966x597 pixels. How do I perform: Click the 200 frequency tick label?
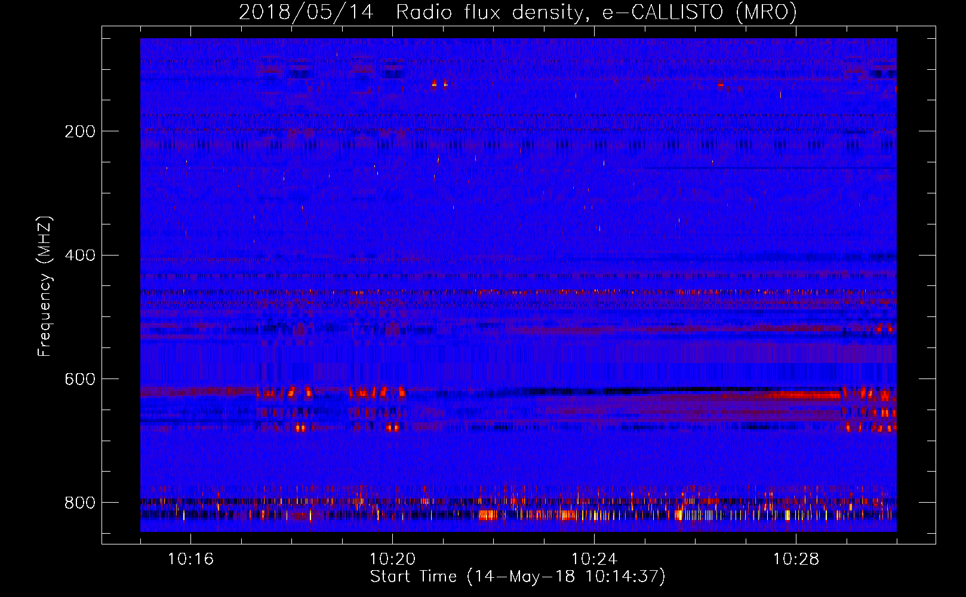pos(80,131)
